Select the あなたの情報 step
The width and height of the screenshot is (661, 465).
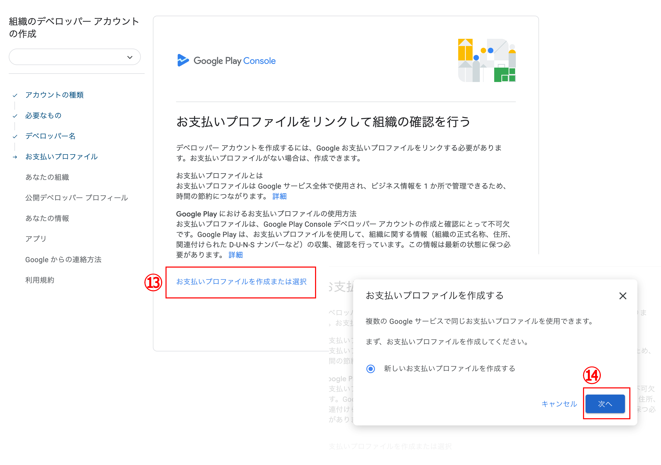point(47,218)
